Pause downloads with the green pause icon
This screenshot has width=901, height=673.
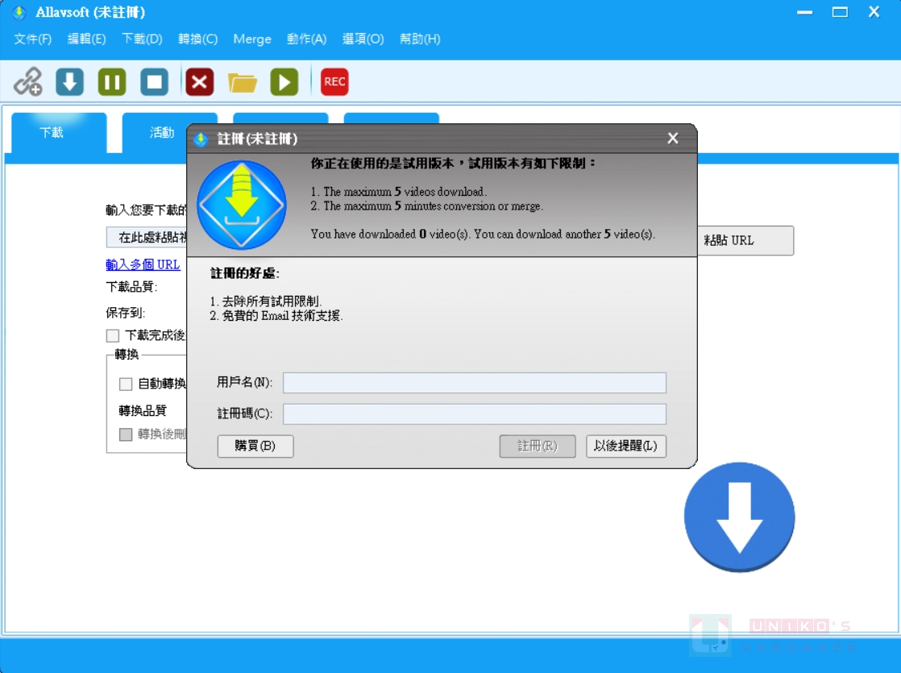point(112,81)
